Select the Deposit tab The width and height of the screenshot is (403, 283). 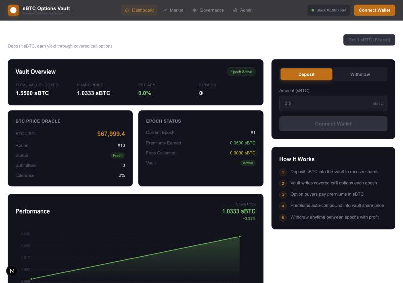pyautogui.click(x=306, y=74)
